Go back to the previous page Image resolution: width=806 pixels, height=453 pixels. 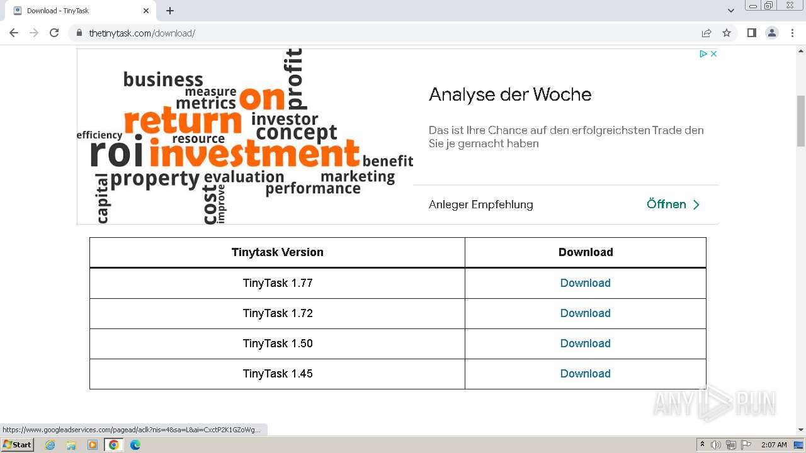(x=14, y=33)
